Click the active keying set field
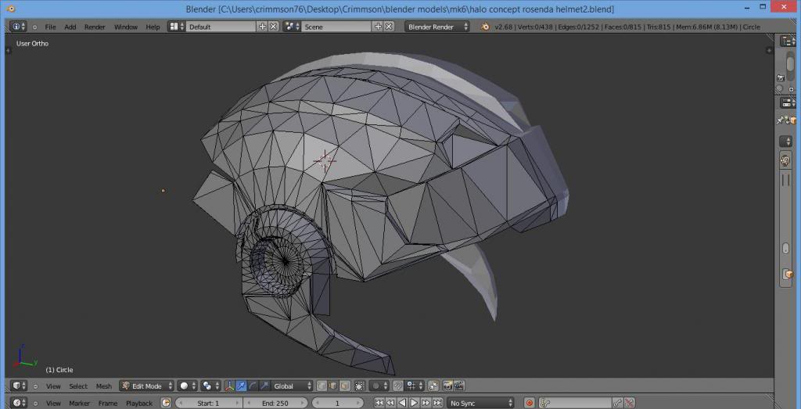This screenshot has width=801, height=409. click(575, 403)
